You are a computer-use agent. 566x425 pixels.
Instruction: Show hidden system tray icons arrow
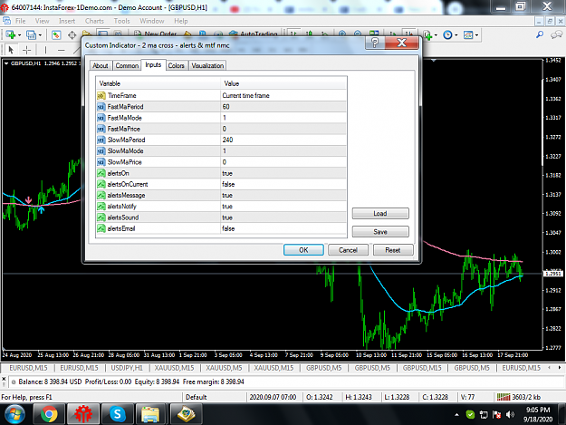tap(457, 415)
